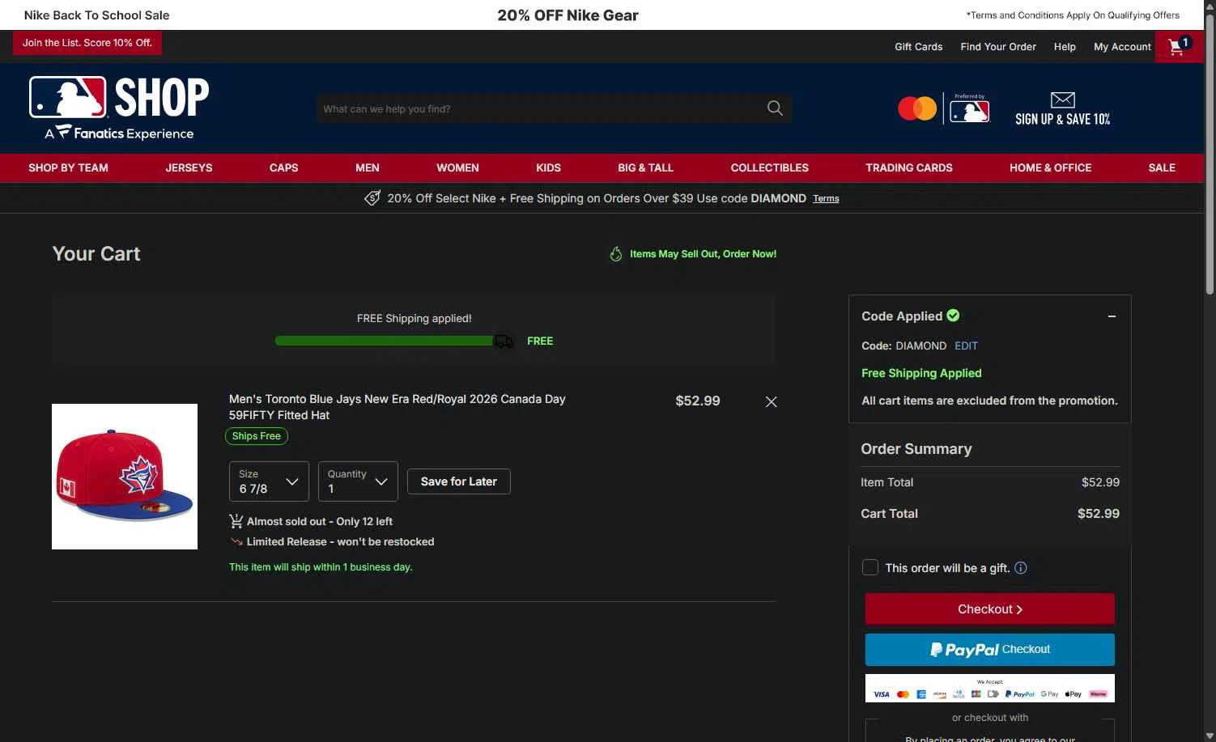Viewport: 1216px width, 742px height.
Task: Click the search magnifier icon
Action: (775, 108)
